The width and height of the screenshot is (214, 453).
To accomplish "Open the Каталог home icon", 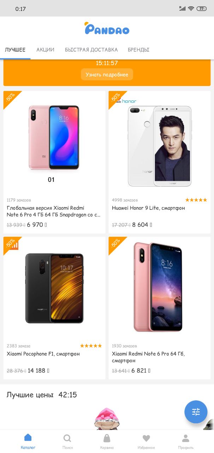I will click(28, 438).
